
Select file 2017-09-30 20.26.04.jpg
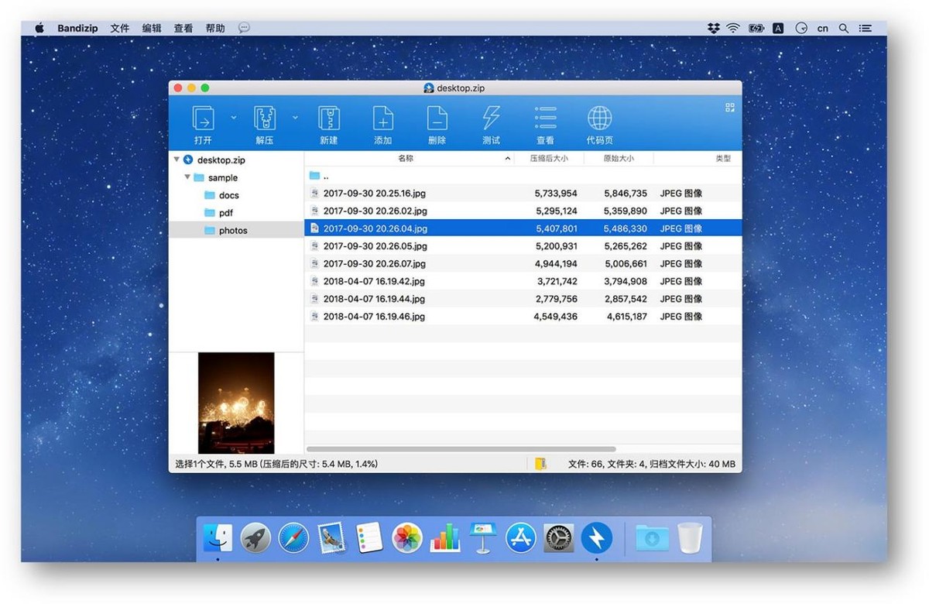click(x=523, y=228)
